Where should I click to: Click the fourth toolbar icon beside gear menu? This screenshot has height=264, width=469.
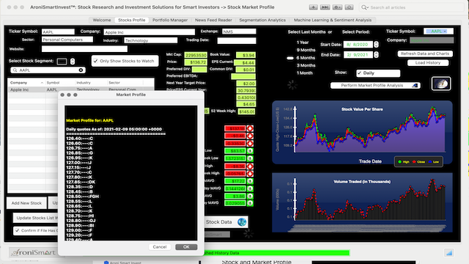point(349,7)
